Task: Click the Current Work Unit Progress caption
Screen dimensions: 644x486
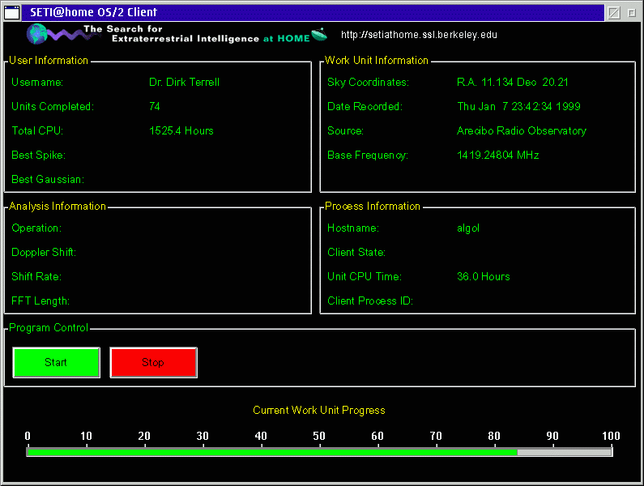Action: (x=319, y=411)
